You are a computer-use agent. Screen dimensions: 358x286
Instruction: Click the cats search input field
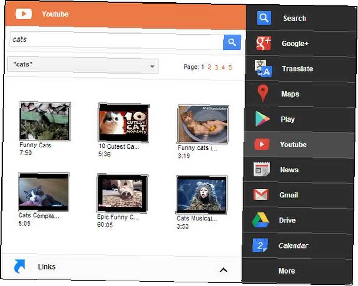tap(116, 41)
